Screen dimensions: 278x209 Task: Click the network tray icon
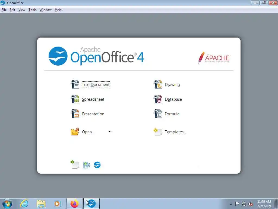tap(244, 204)
